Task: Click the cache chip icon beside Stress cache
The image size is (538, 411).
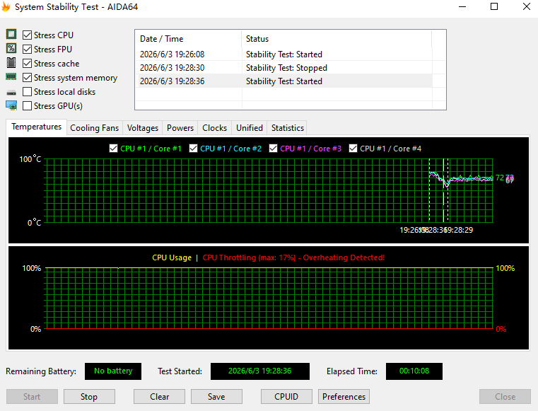Action: (x=11, y=63)
